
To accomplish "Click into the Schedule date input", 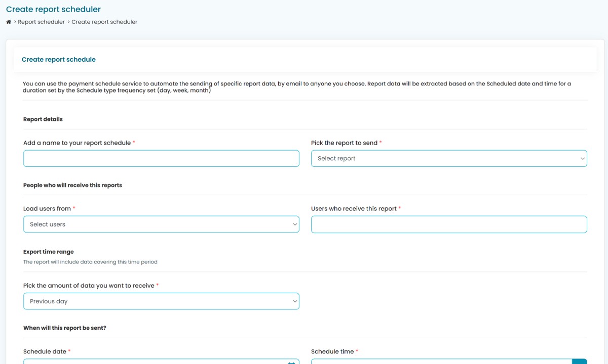I will click(x=152, y=362).
